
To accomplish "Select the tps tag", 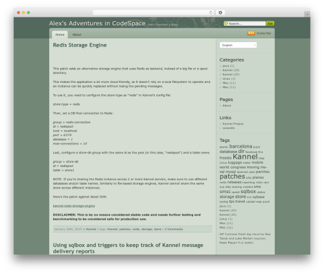I will pos(231,201).
